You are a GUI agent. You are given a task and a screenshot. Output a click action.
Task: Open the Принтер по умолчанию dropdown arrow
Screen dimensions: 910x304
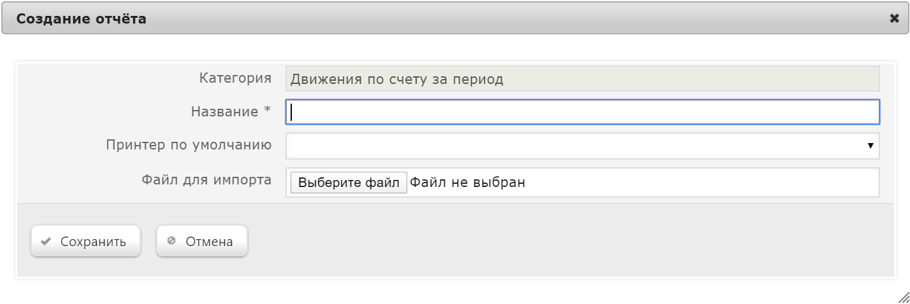click(870, 146)
